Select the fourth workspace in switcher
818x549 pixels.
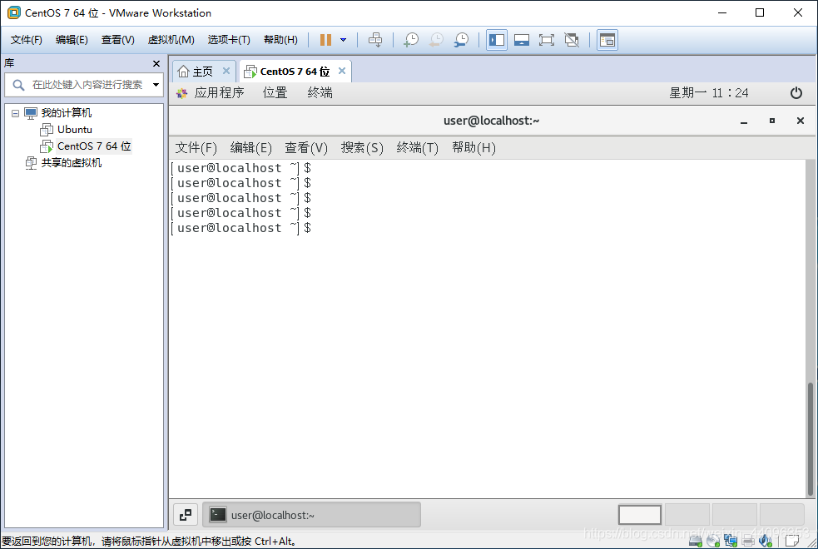click(x=782, y=515)
